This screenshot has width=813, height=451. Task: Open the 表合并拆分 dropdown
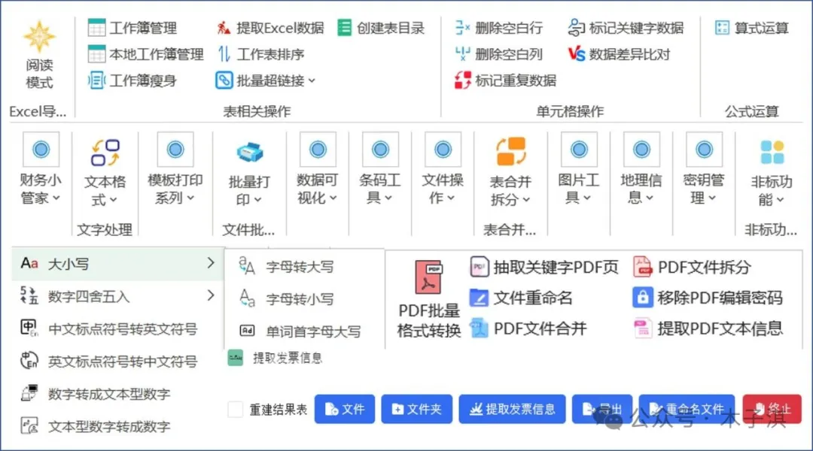pos(510,191)
